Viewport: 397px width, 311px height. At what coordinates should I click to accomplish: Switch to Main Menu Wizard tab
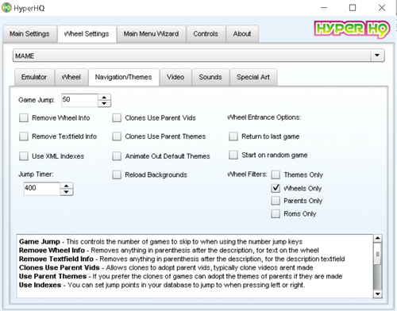coord(151,34)
